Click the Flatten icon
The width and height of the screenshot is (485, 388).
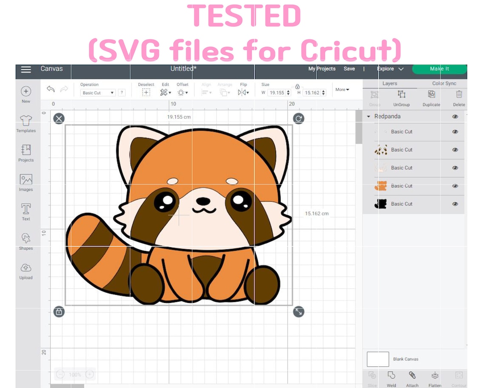tap(435, 376)
